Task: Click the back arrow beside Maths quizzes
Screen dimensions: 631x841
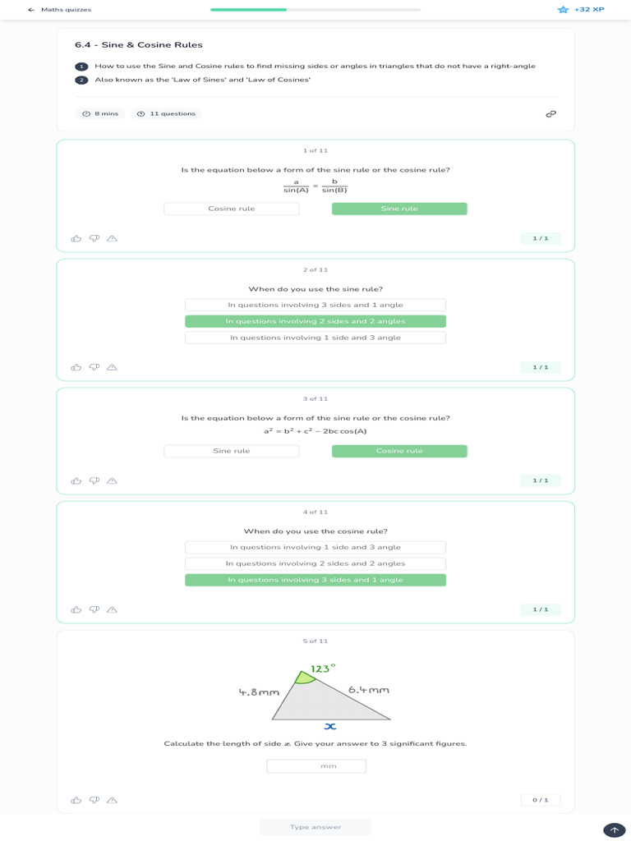Action: (31, 10)
